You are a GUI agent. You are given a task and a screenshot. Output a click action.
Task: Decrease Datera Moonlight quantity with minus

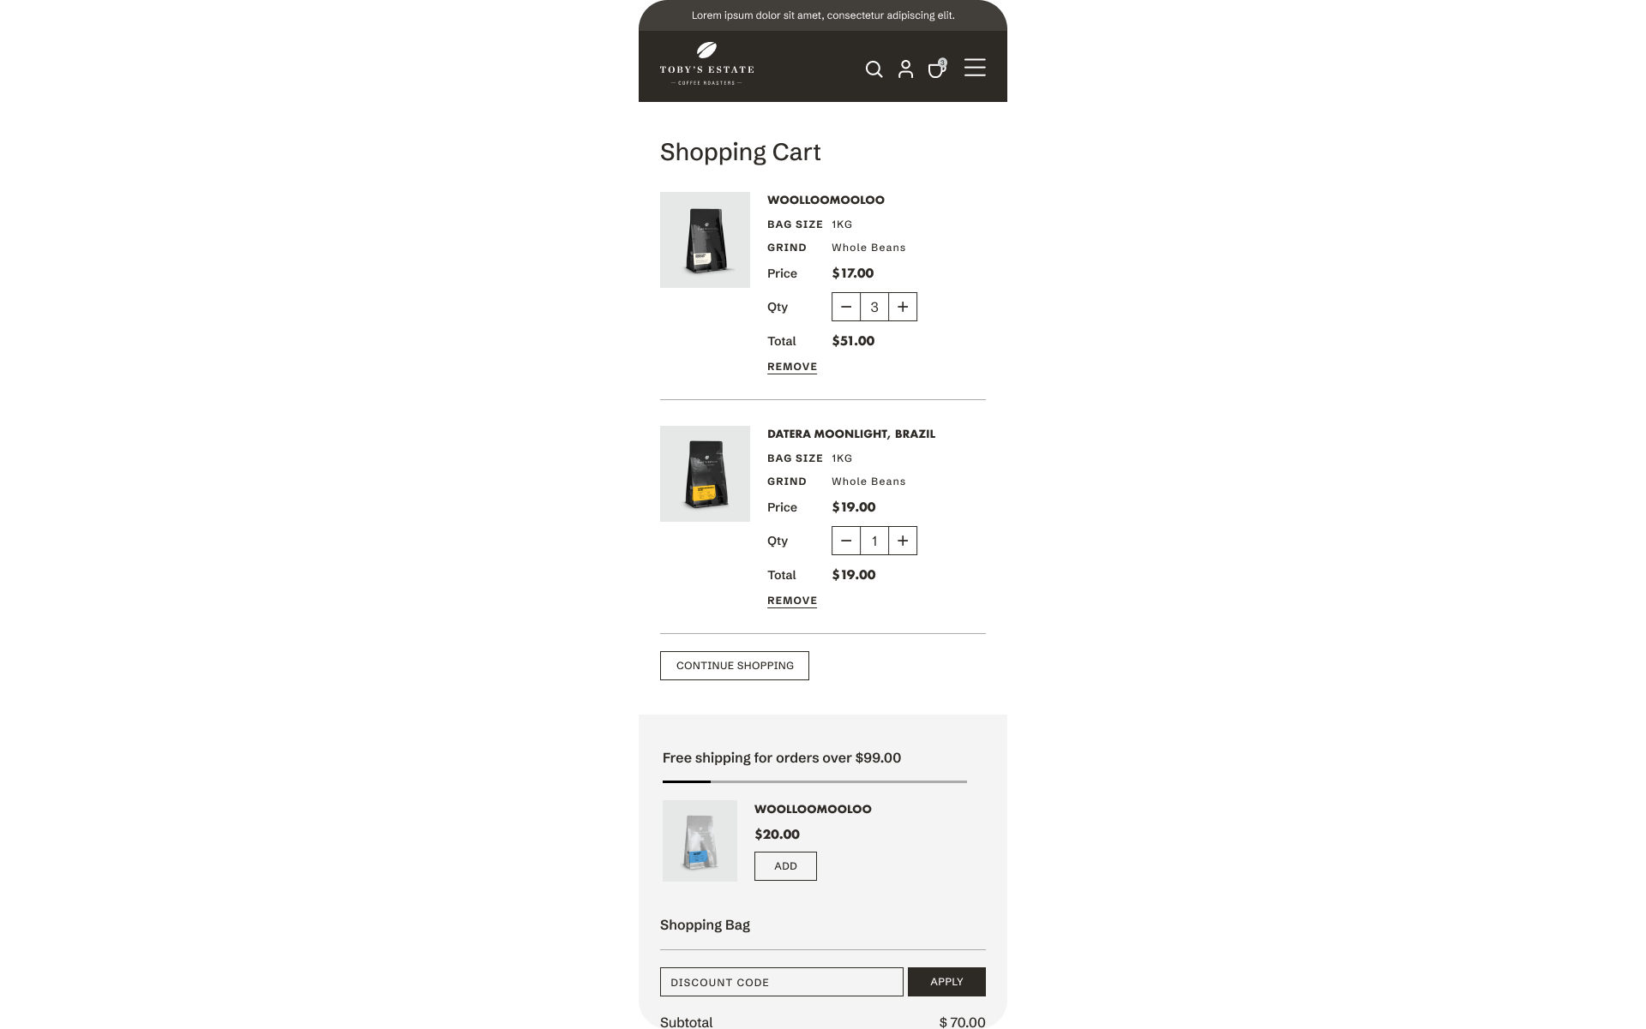pyautogui.click(x=846, y=541)
